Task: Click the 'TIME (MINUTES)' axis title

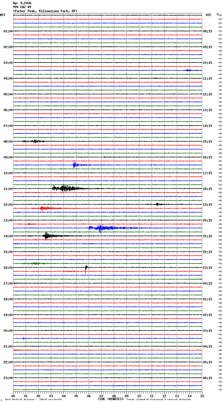Action: pyautogui.click(x=111, y=399)
